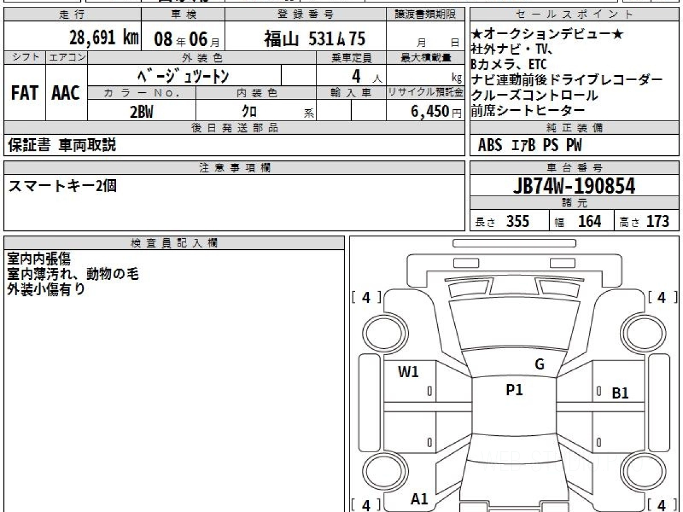The height and width of the screenshot is (512, 683).
Task: Click the 内装色 header
Action: point(256,93)
